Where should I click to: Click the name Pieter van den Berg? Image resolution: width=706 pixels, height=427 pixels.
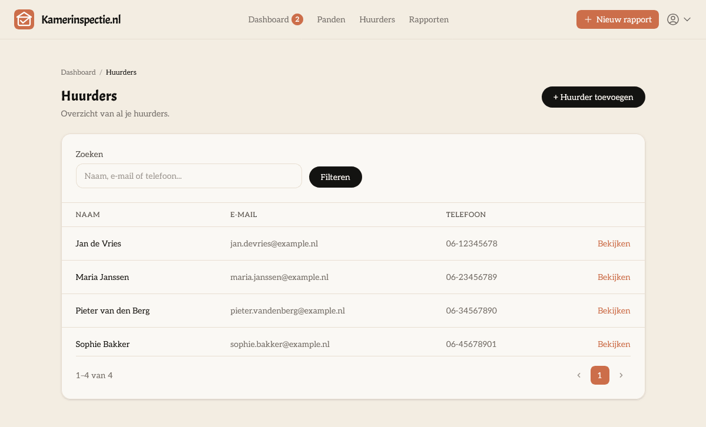[x=112, y=311]
